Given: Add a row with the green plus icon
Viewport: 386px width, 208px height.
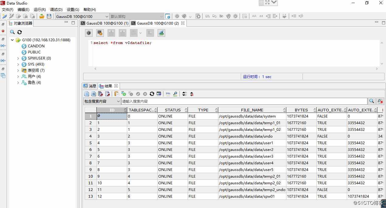Looking at the screenshot, I should (x=124, y=94).
